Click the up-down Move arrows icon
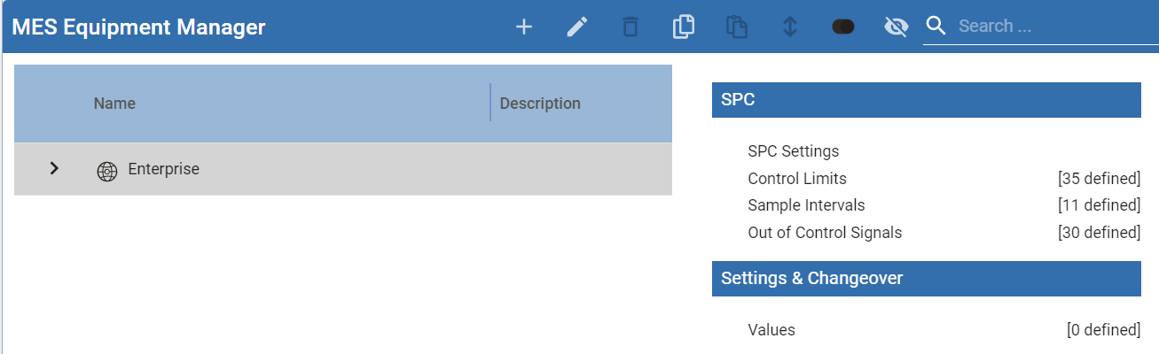Screen dimensions: 1159x354 pyautogui.click(x=790, y=27)
